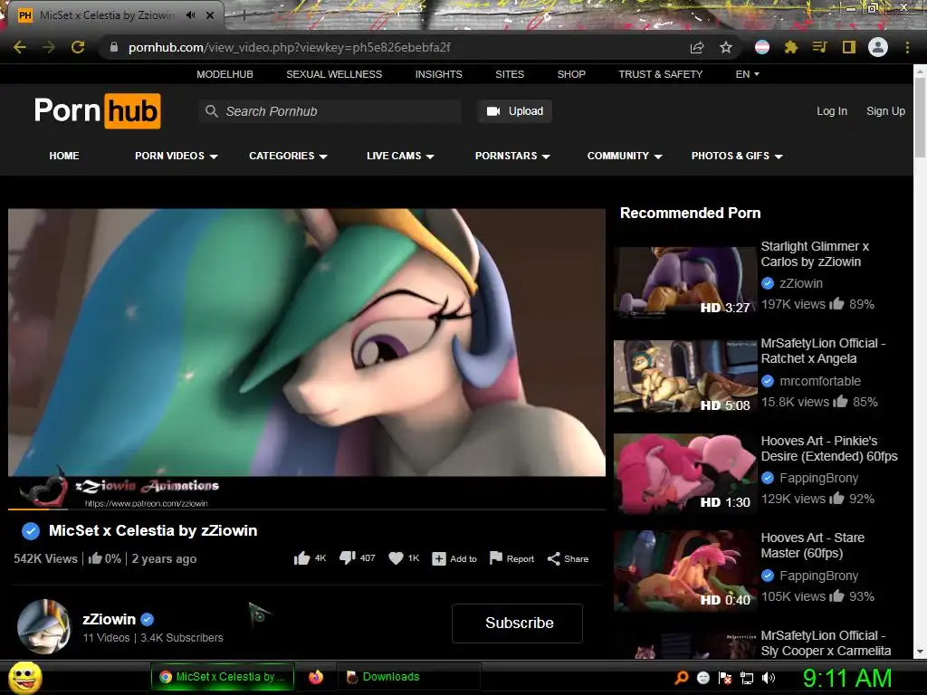The image size is (927, 695).
Task: Open the browser profile avatar
Action: pyautogui.click(x=878, y=47)
